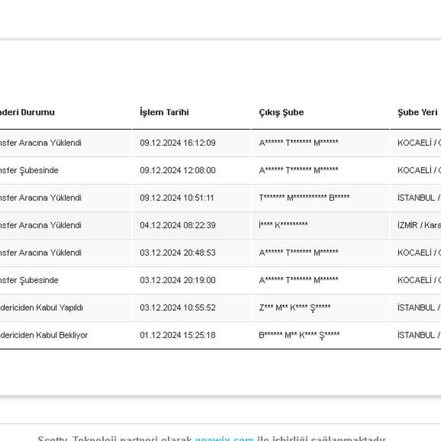Click Aracına Yüklendi status in the 20:48:53 row
Image resolution: width=441 pixels, height=441 pixels.
tap(41, 253)
